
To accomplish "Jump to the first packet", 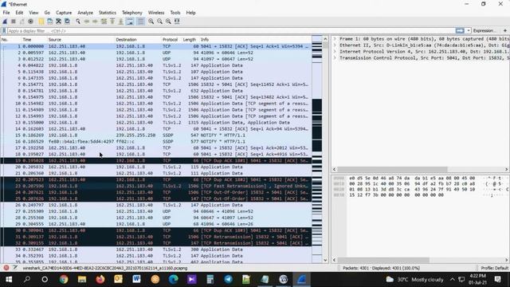I will click(112, 22).
